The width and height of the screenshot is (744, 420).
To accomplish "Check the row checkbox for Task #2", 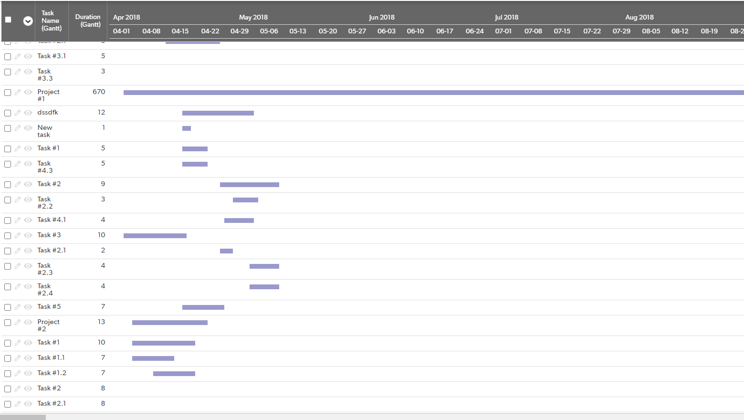I will tap(7, 184).
